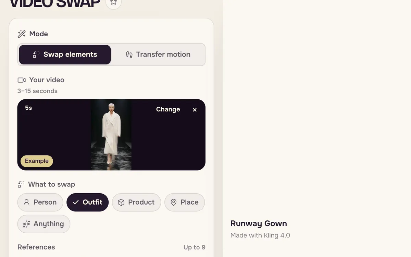Click the 5s duration label on the video
411x257 pixels.
(28, 108)
